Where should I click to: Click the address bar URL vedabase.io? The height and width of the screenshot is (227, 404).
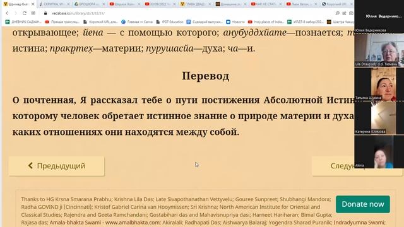click(78, 13)
